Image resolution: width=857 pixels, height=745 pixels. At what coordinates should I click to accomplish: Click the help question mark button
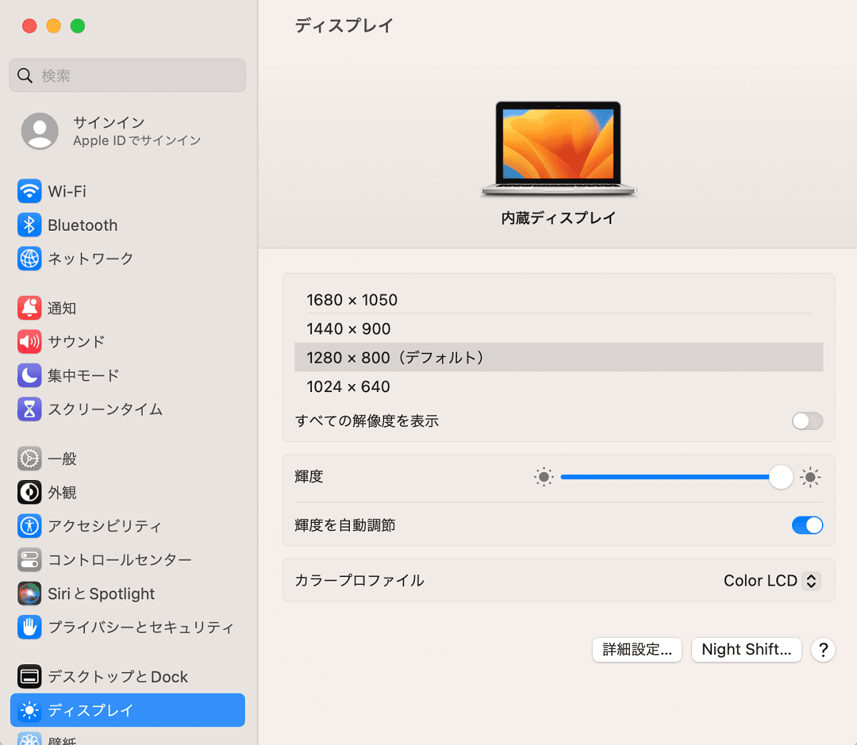[x=823, y=650]
